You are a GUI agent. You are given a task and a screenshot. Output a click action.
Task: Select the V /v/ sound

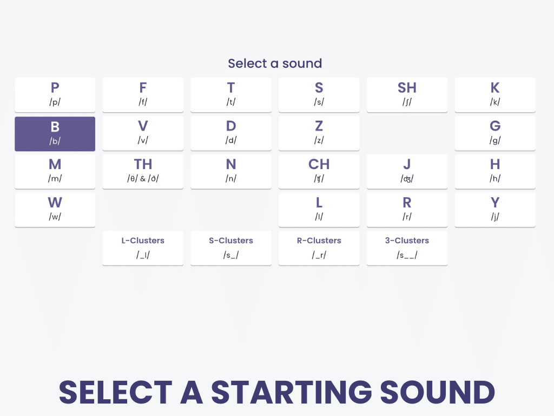143,133
